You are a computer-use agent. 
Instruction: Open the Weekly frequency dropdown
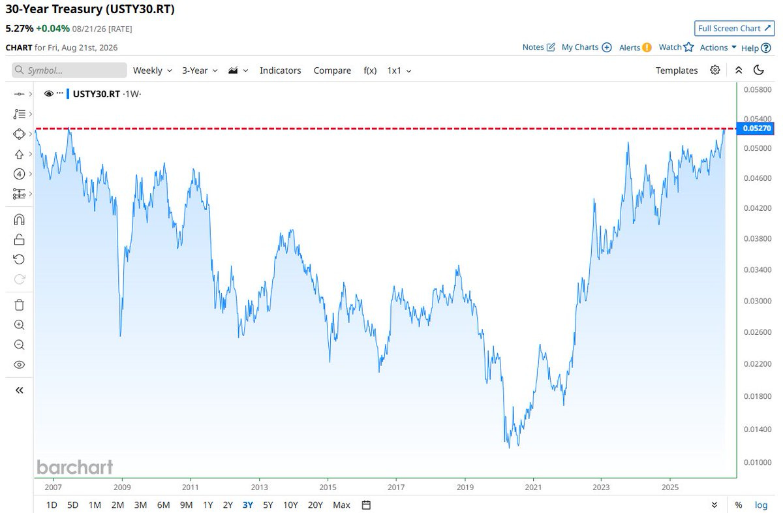tap(153, 70)
